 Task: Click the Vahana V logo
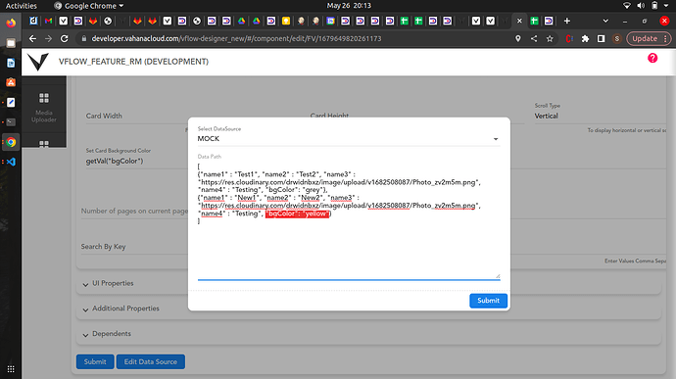tap(38, 62)
